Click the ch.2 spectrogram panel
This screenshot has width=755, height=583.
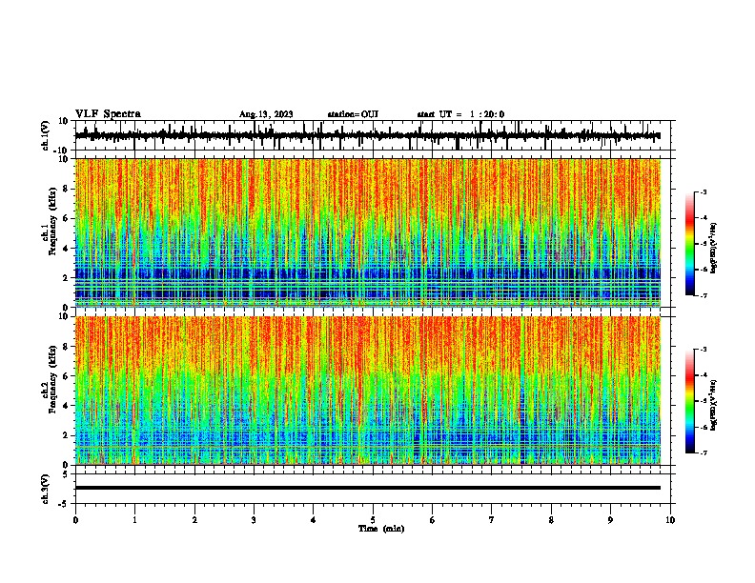click(368, 391)
